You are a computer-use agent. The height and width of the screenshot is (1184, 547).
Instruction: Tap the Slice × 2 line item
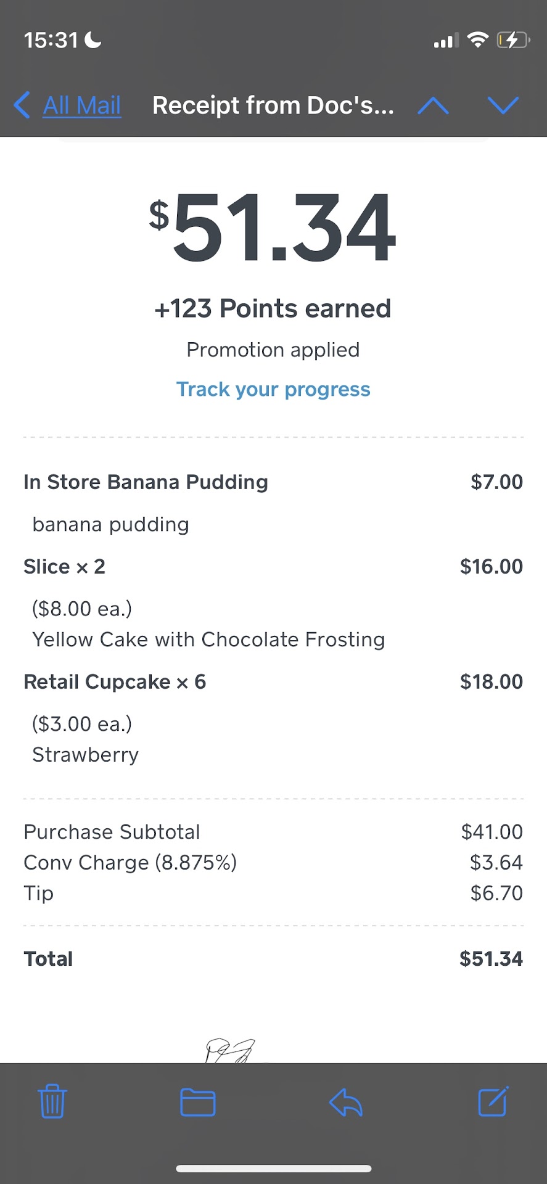tap(64, 566)
